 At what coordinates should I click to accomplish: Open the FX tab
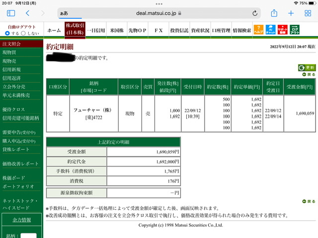coord(159,30)
